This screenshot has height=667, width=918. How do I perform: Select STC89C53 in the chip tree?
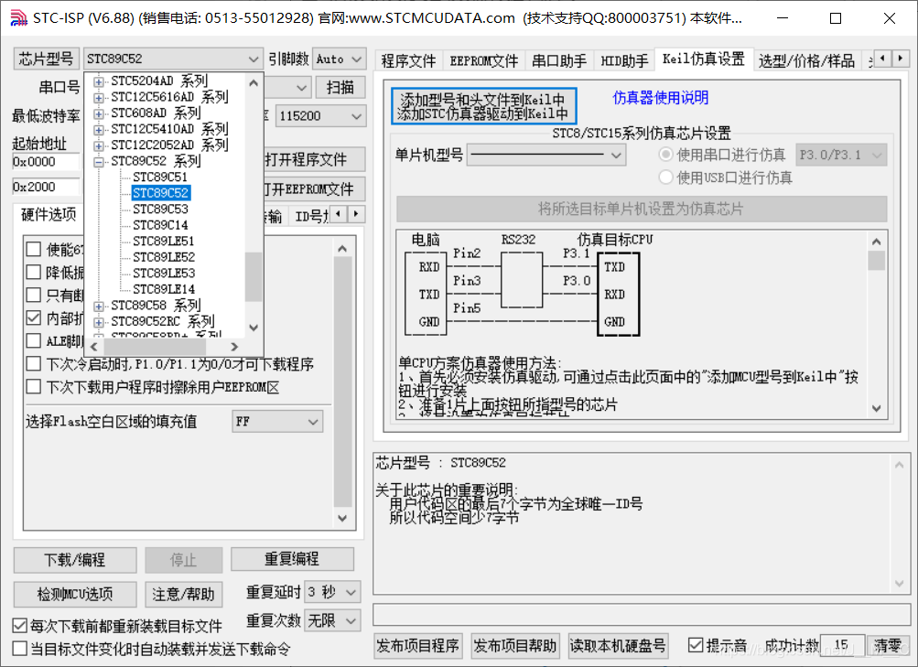[x=160, y=209]
